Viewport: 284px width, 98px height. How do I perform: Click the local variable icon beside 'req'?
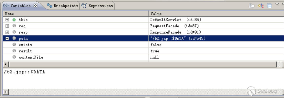point(14,26)
